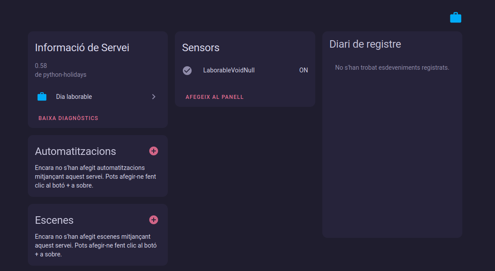Click the briefcase icon beside Dia laborable

(42, 97)
